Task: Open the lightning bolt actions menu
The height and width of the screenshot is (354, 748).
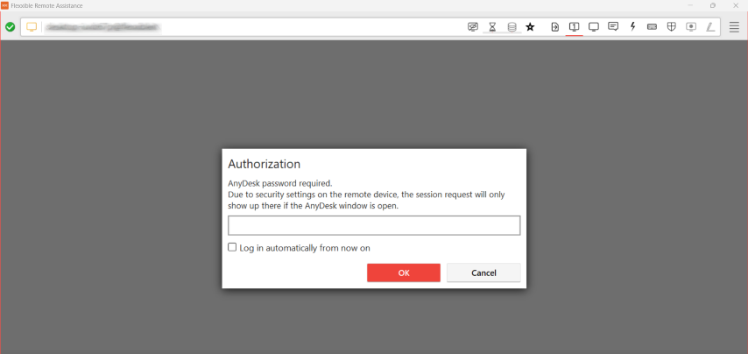Action: coord(633,26)
